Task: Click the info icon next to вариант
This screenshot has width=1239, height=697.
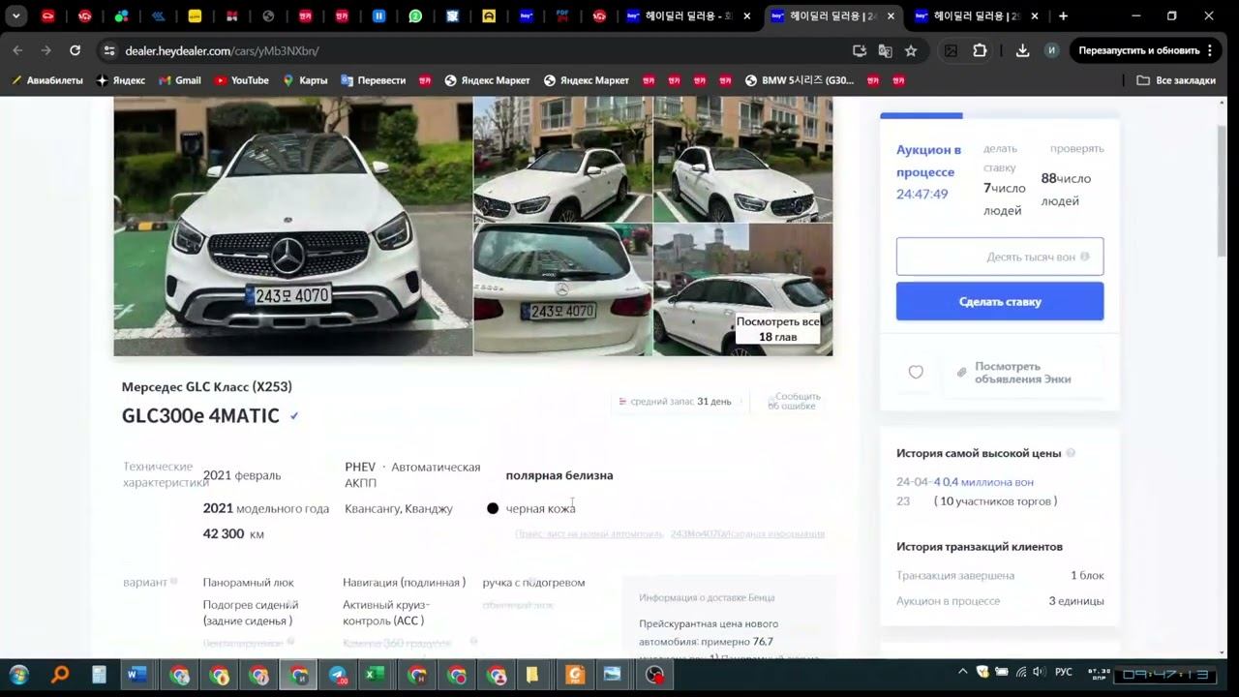Action: pos(174,582)
